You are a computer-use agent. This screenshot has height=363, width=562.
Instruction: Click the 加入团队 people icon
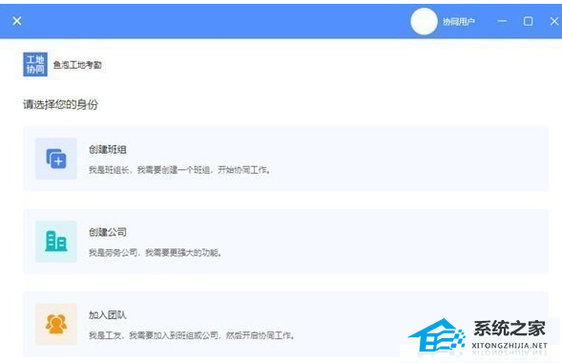pyautogui.click(x=56, y=324)
